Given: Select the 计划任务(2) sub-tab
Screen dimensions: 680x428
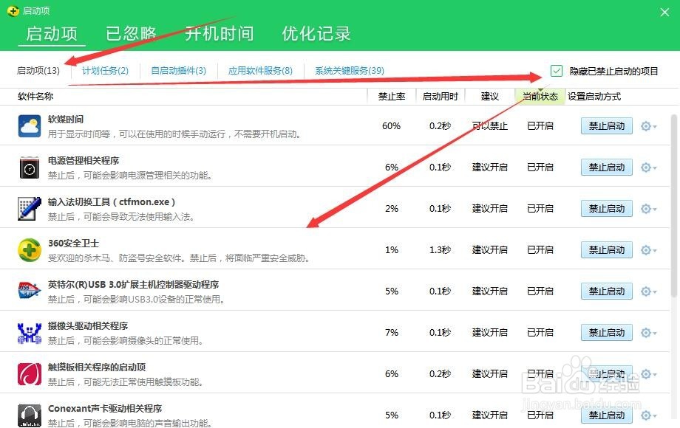Looking at the screenshot, I should click(106, 71).
